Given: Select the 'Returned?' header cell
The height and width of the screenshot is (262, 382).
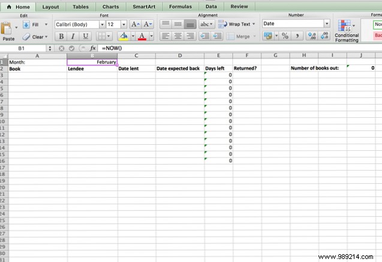Looking at the screenshot, I should tap(247, 69).
